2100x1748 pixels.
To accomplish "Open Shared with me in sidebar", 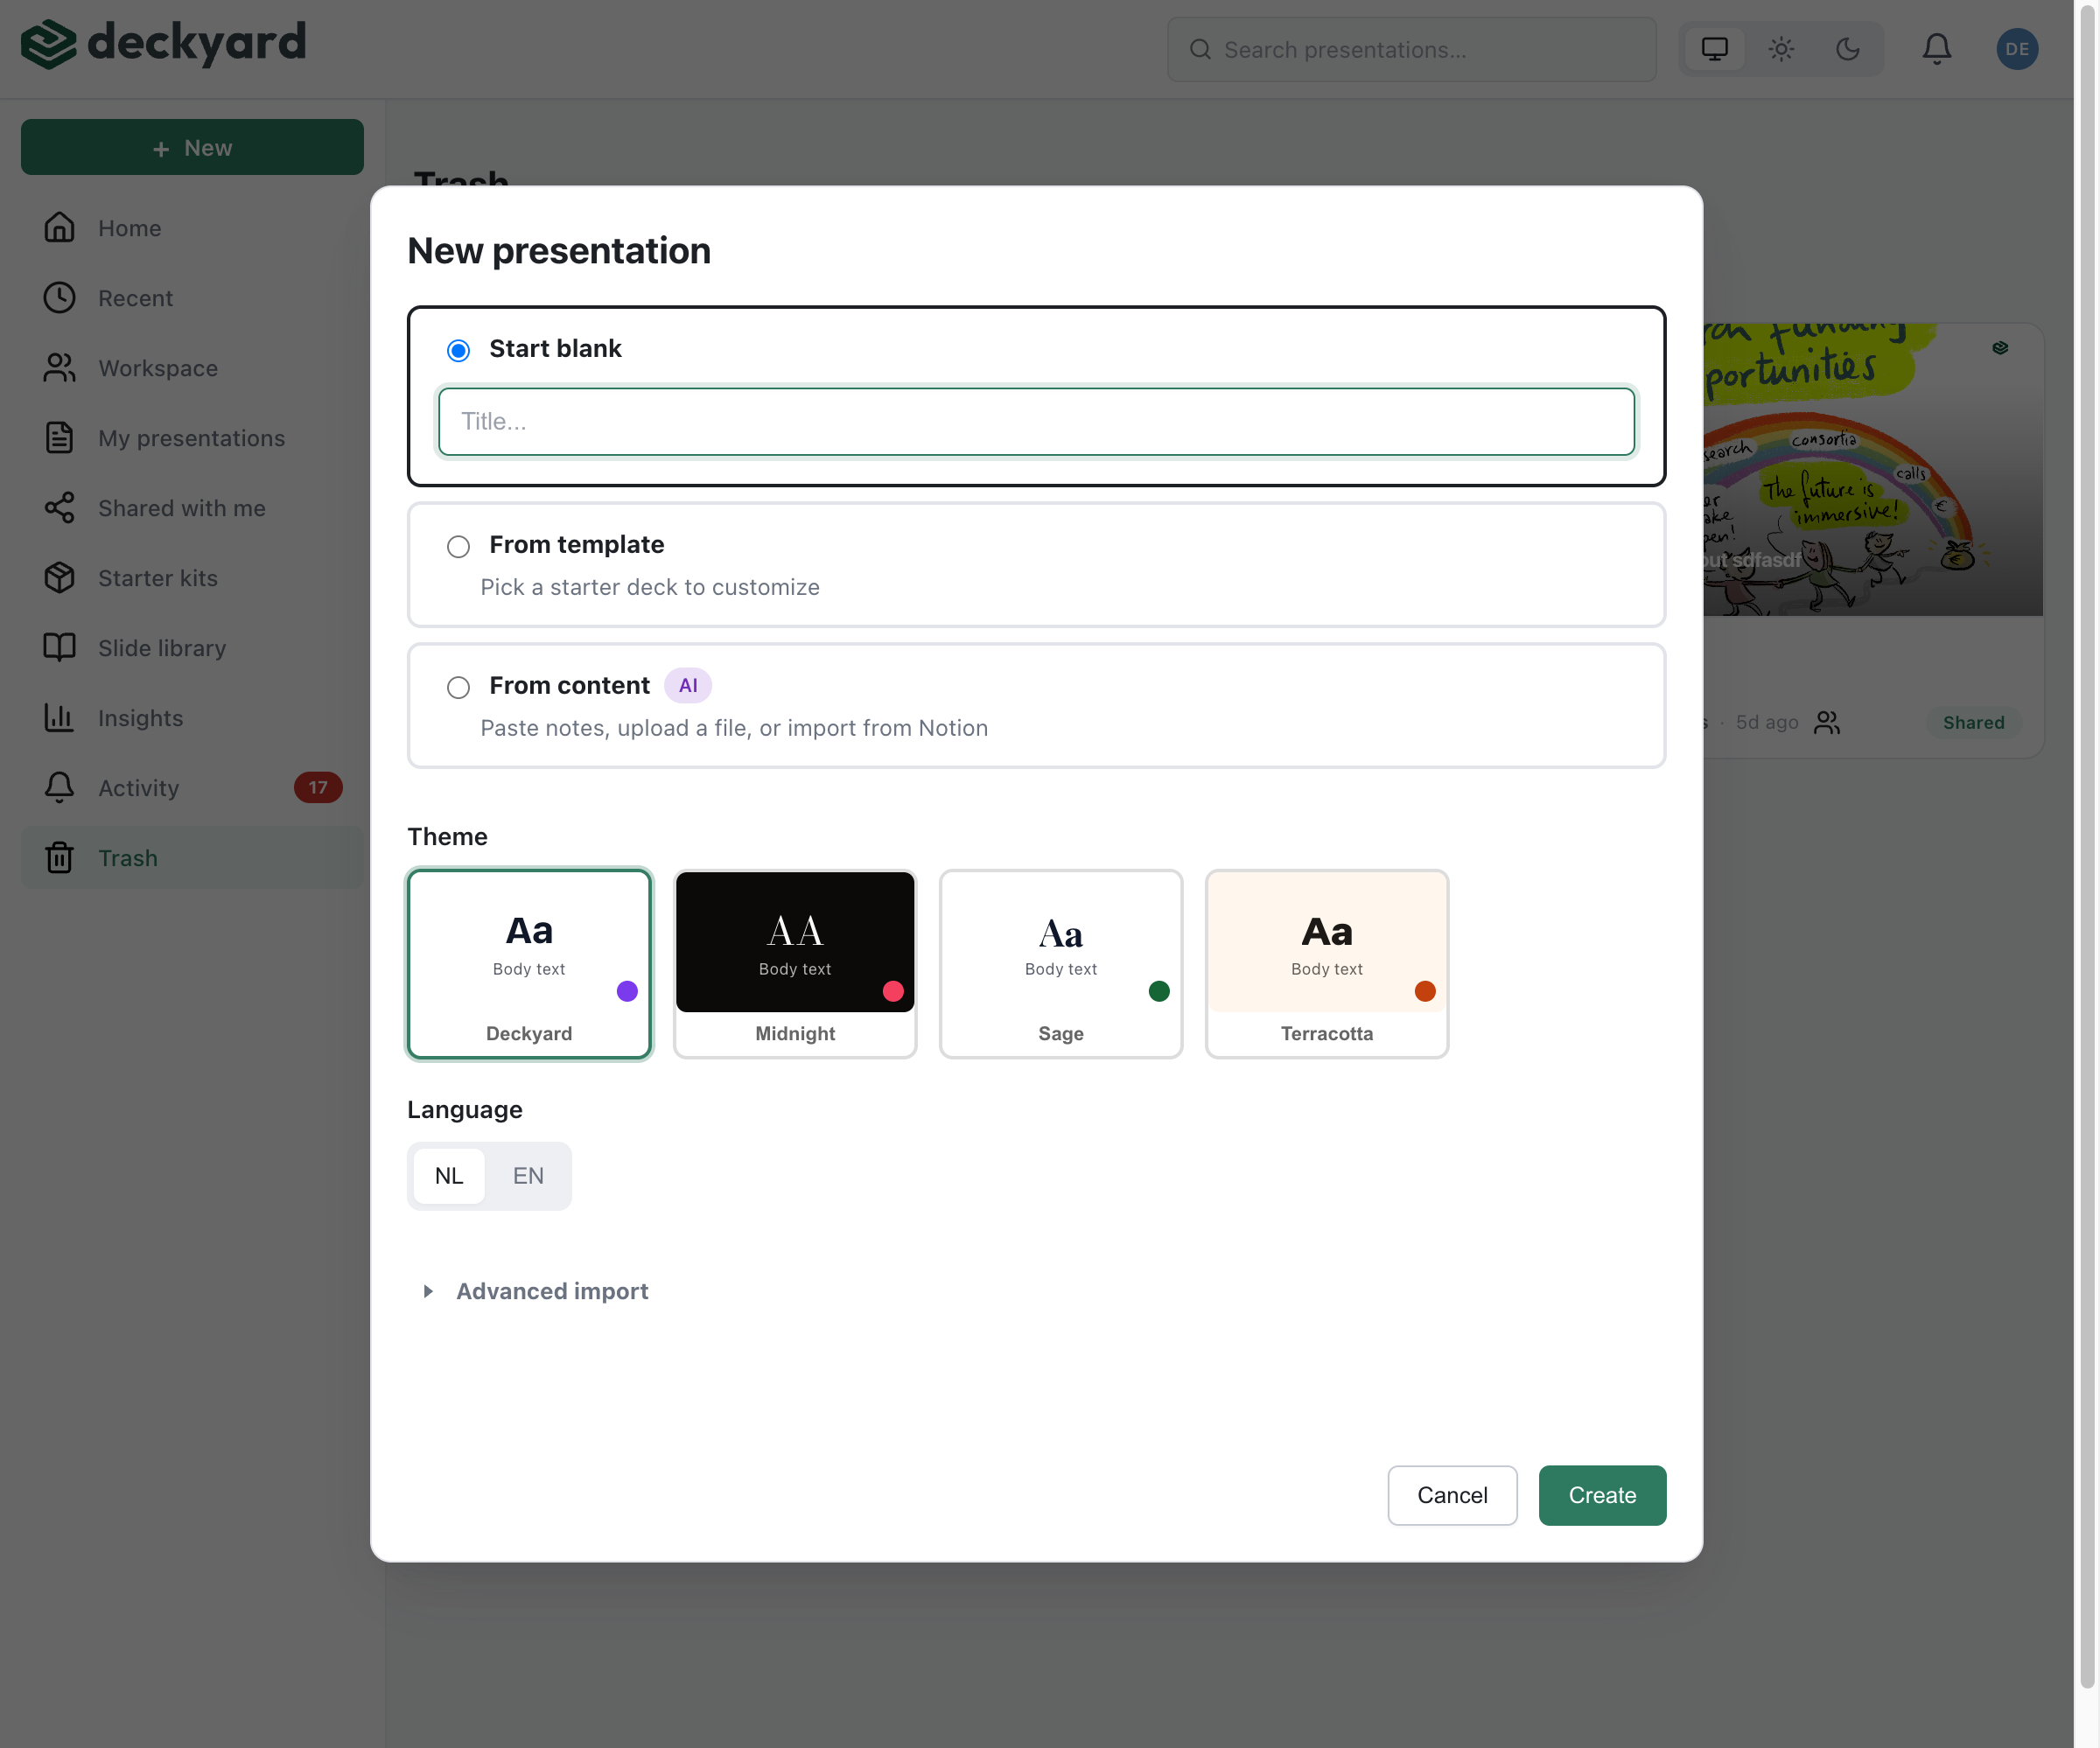I will 192,508.
